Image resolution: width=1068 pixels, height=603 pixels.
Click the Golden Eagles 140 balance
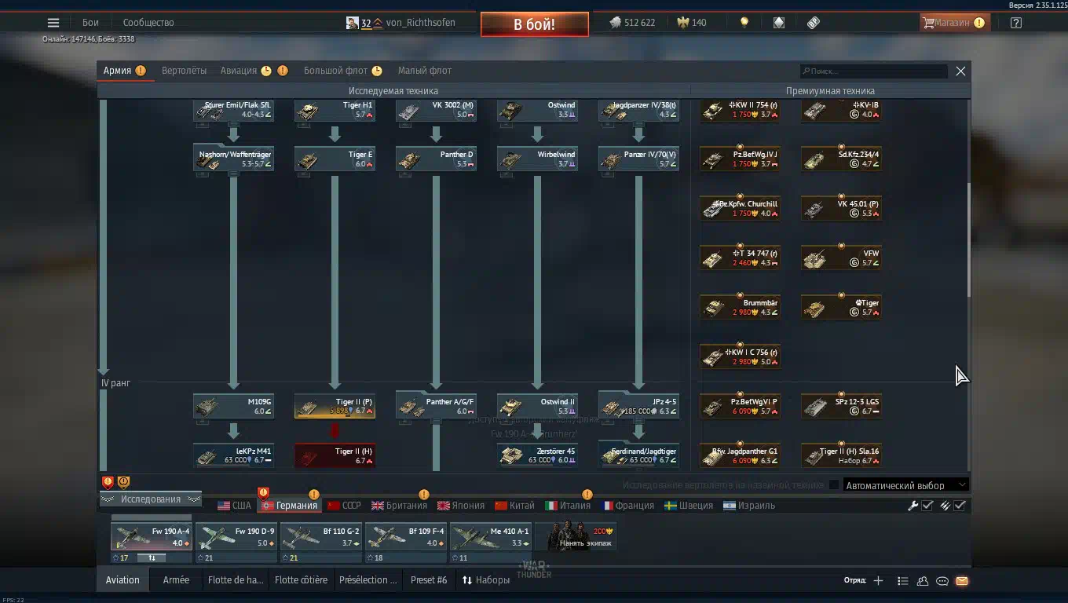point(691,23)
